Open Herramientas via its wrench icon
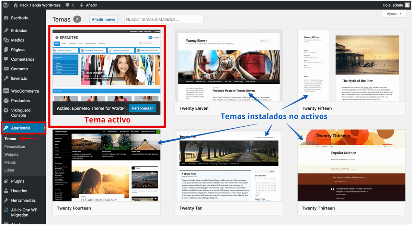 (6, 200)
